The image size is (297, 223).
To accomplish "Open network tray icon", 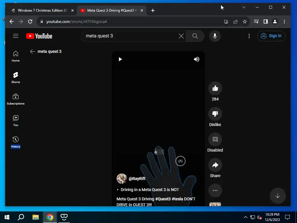I will coord(253,217).
